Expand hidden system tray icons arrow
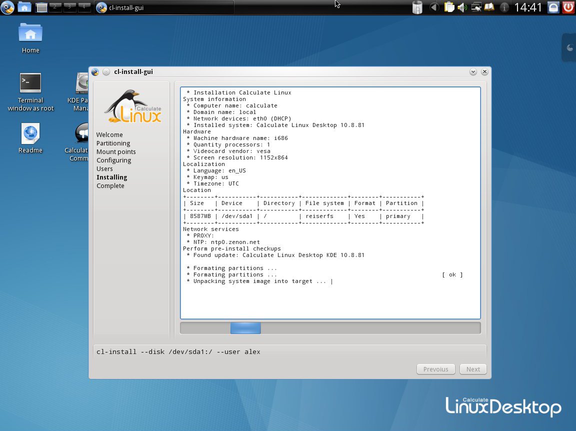This screenshot has width=576, height=431. click(x=434, y=7)
